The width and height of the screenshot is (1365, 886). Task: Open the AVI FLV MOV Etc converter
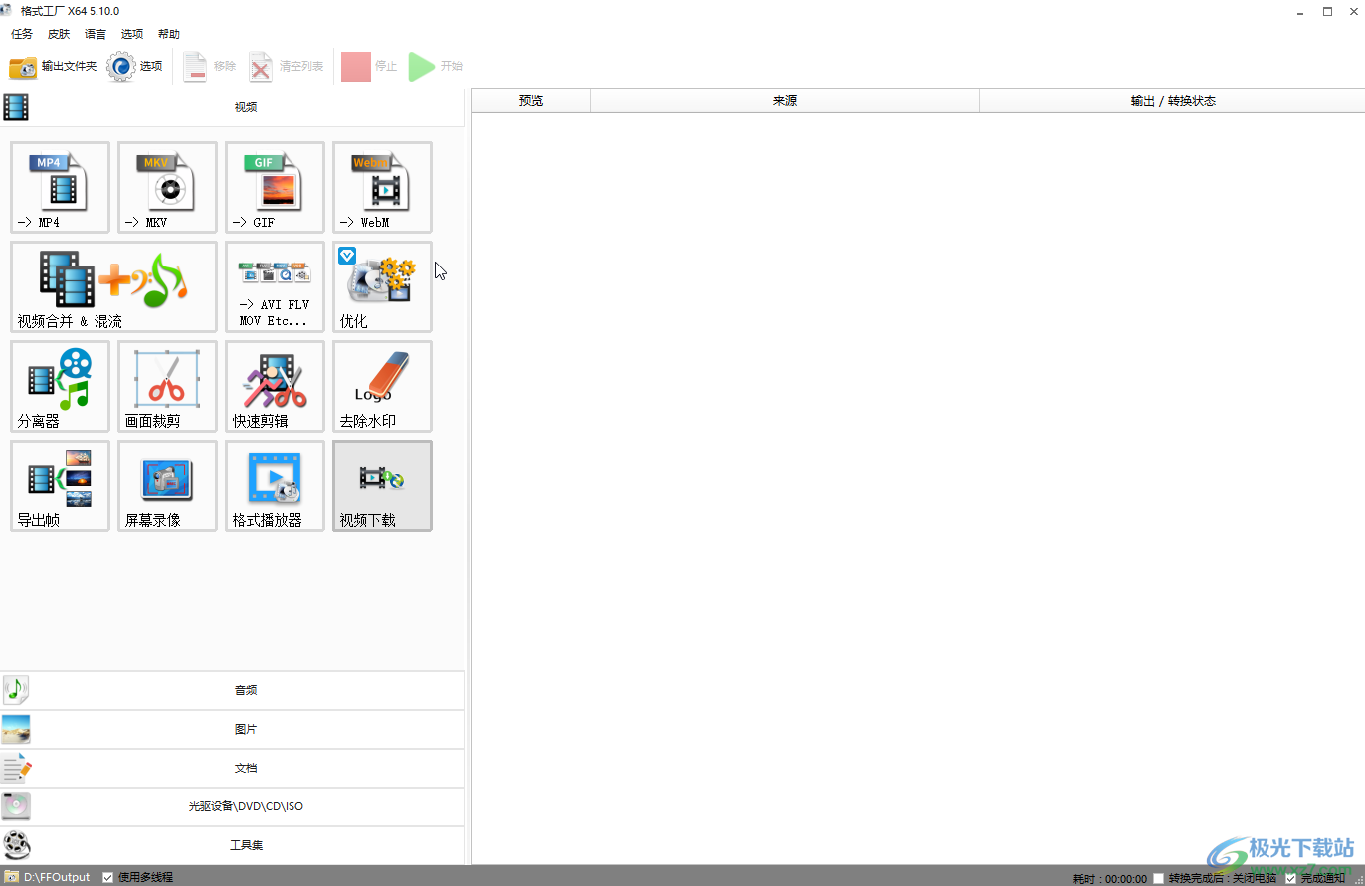275,287
